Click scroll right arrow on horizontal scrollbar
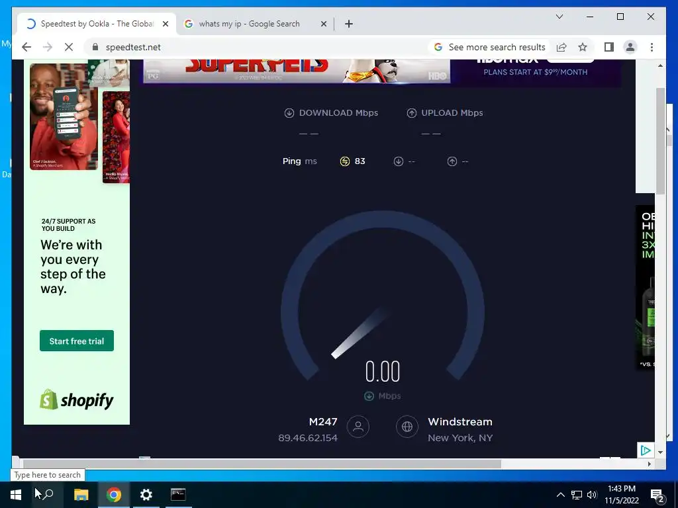 point(649,464)
